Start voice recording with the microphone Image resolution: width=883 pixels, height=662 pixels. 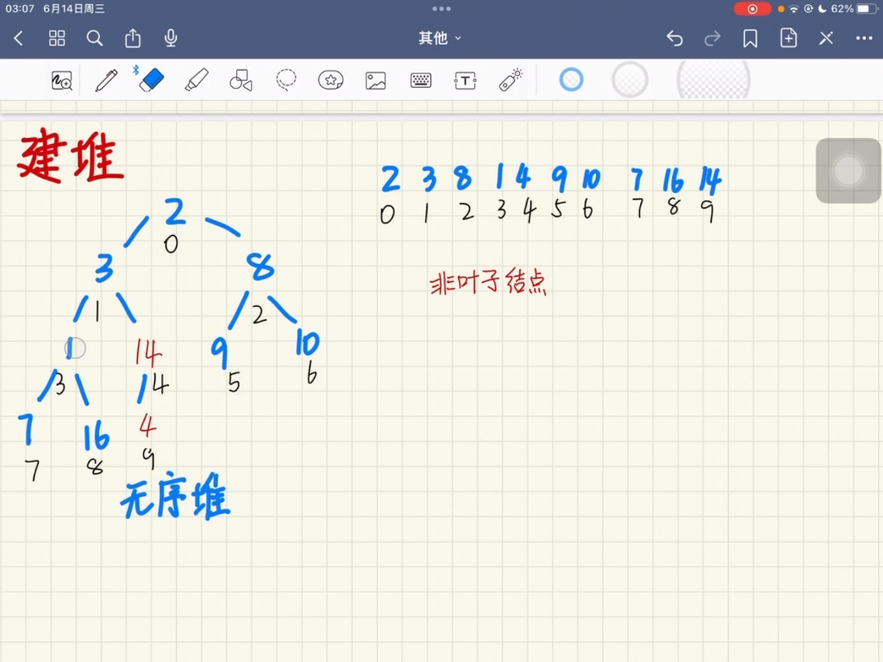[170, 38]
